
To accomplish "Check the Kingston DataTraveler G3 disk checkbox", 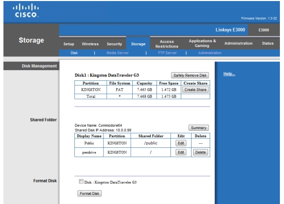I will (x=81, y=181).
